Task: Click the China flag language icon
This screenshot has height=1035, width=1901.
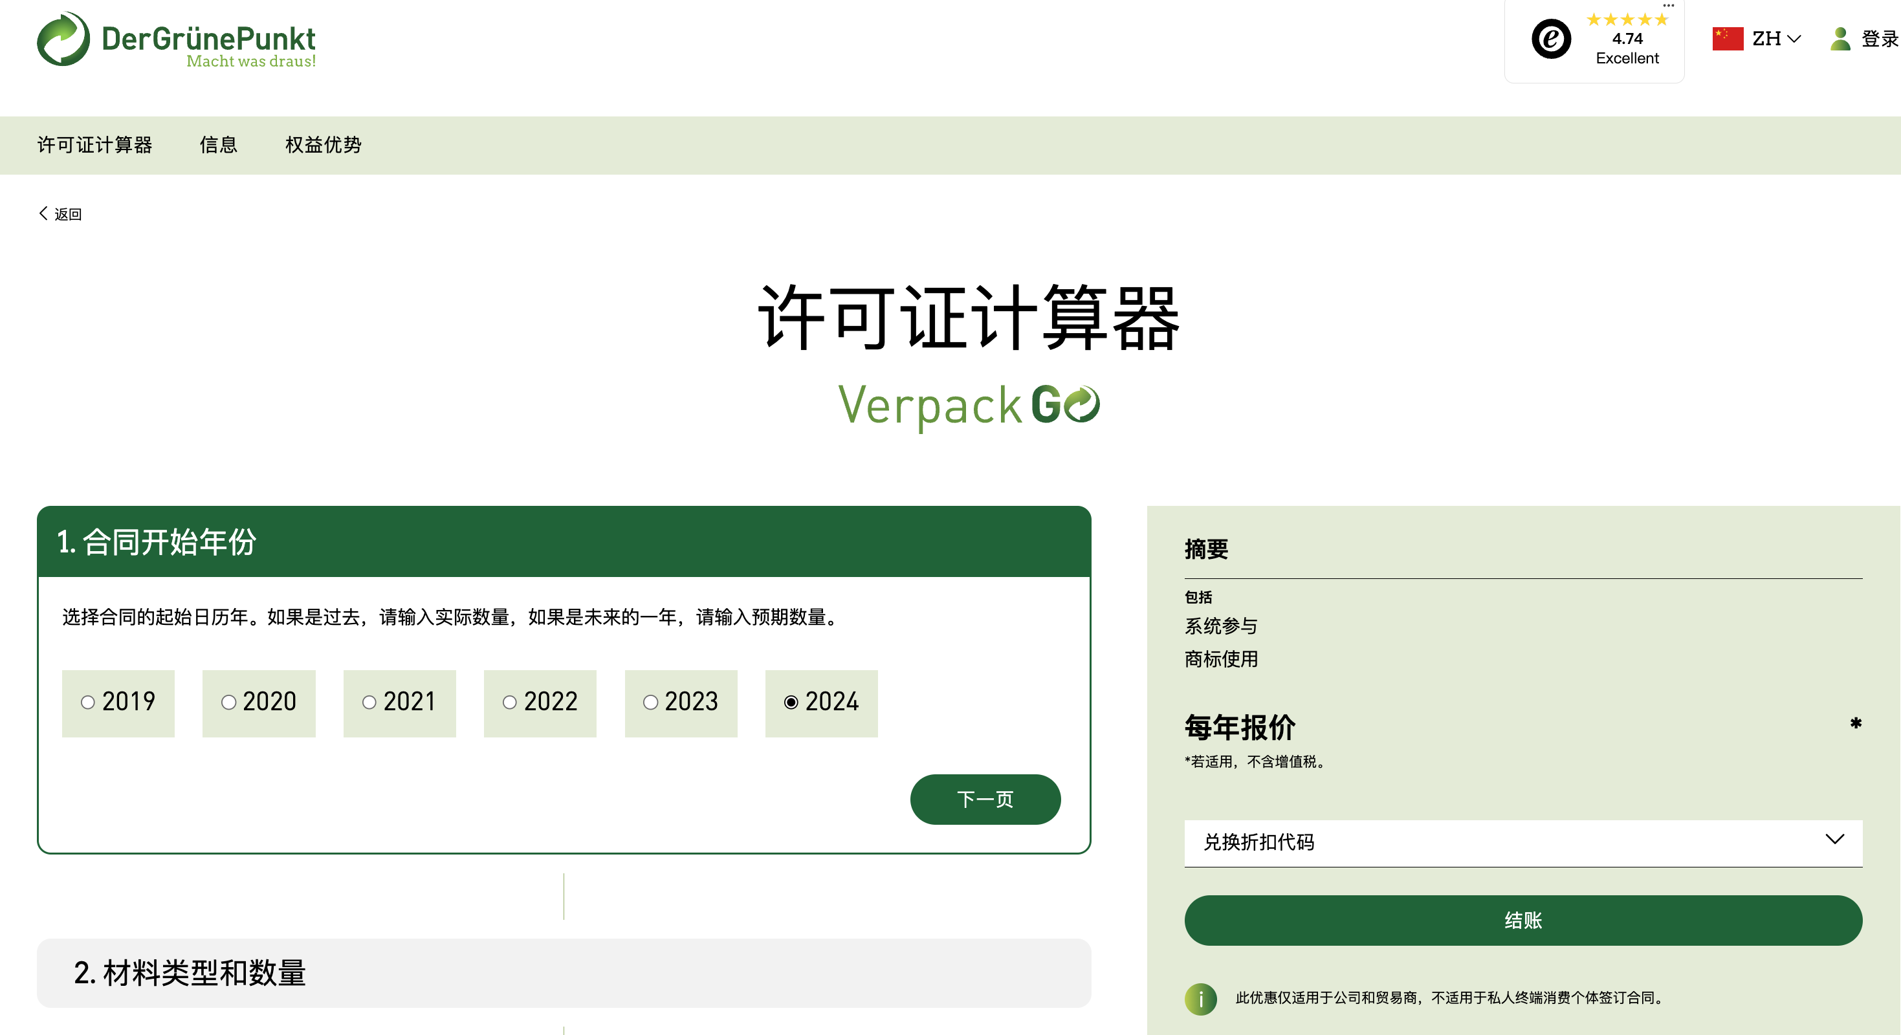Action: (x=1728, y=38)
